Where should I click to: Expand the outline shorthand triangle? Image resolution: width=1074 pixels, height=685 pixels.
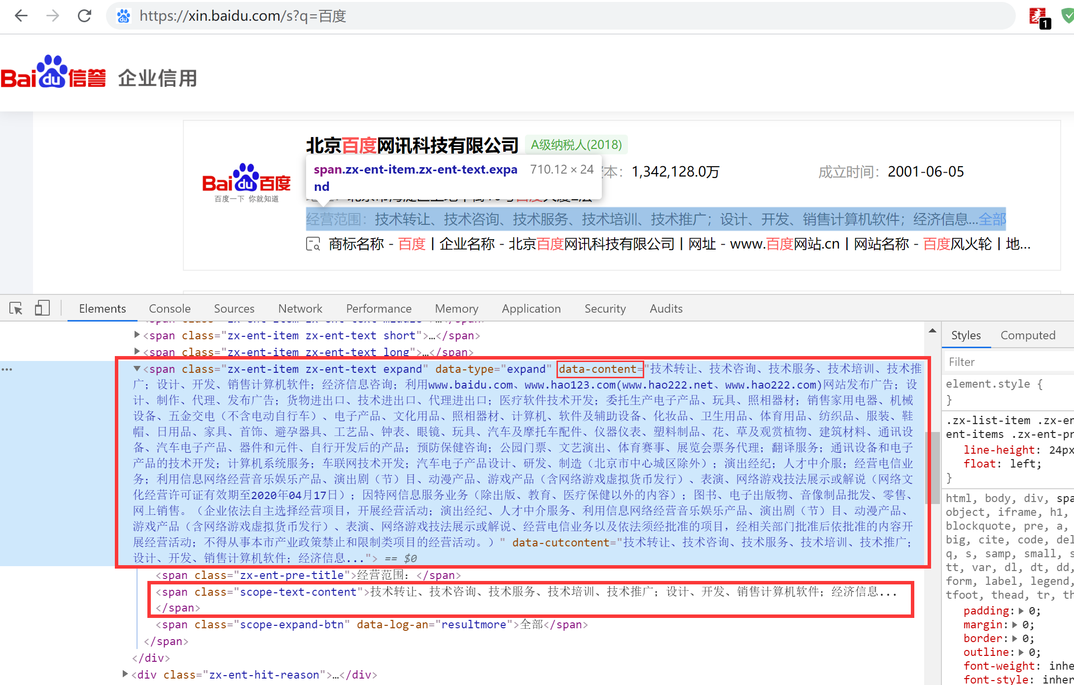(1021, 652)
